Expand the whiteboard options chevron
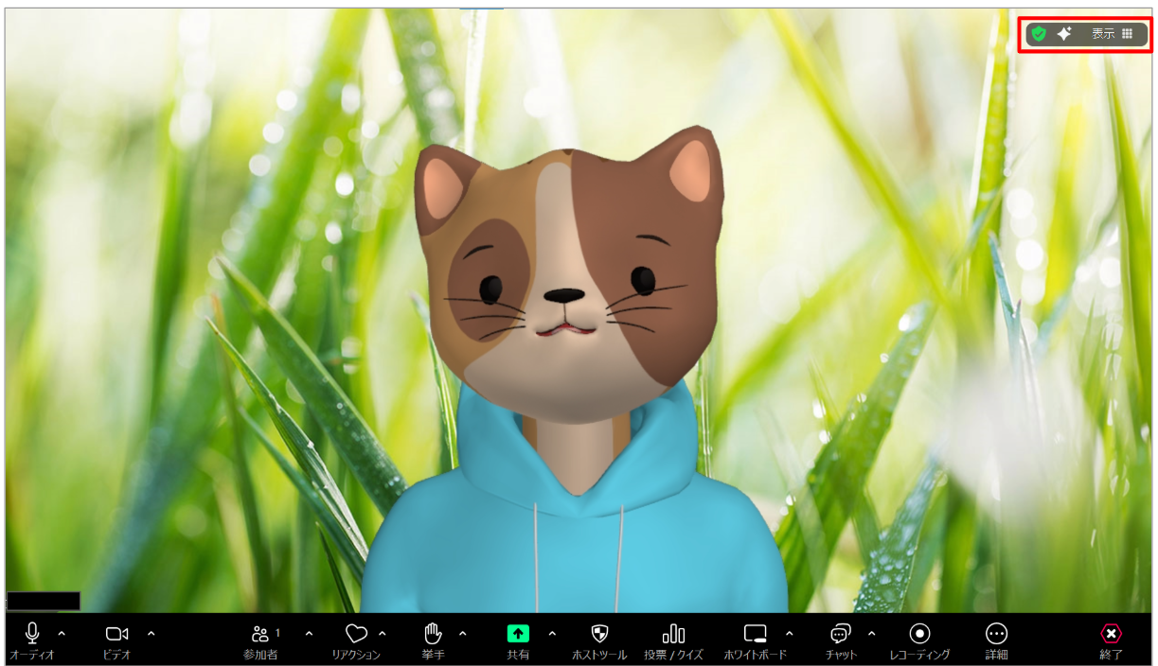 (790, 633)
